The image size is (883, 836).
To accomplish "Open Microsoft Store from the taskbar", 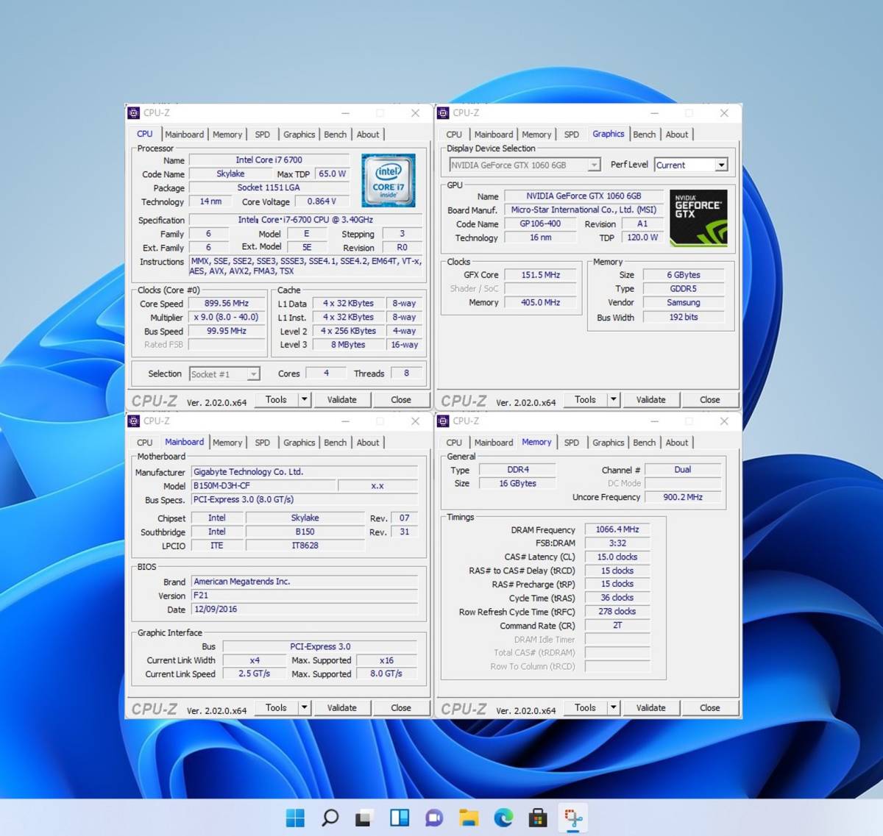I will [x=538, y=818].
